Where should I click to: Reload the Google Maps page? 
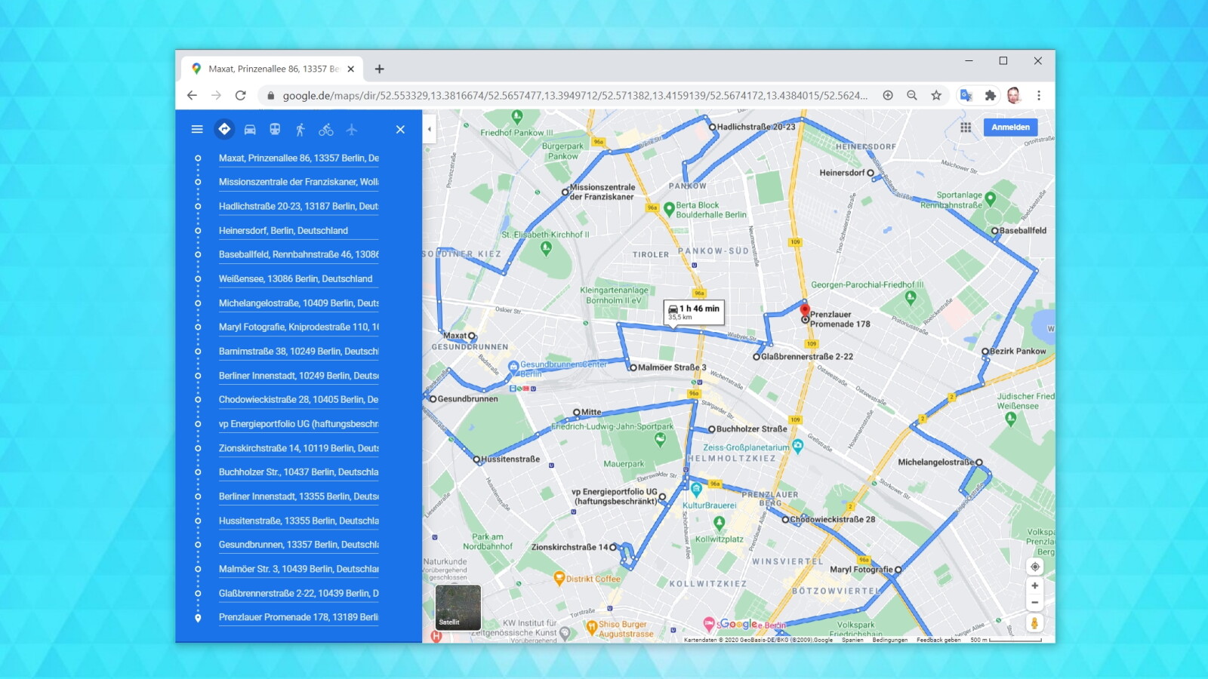pyautogui.click(x=240, y=95)
